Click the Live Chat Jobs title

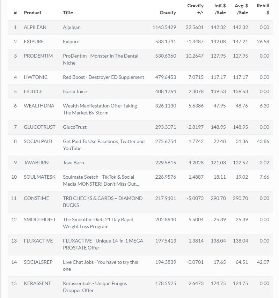click(101, 266)
